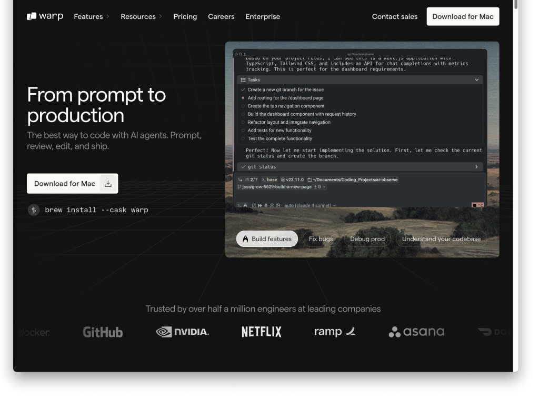Click the ramp logo
The image size is (539, 399).
click(335, 331)
